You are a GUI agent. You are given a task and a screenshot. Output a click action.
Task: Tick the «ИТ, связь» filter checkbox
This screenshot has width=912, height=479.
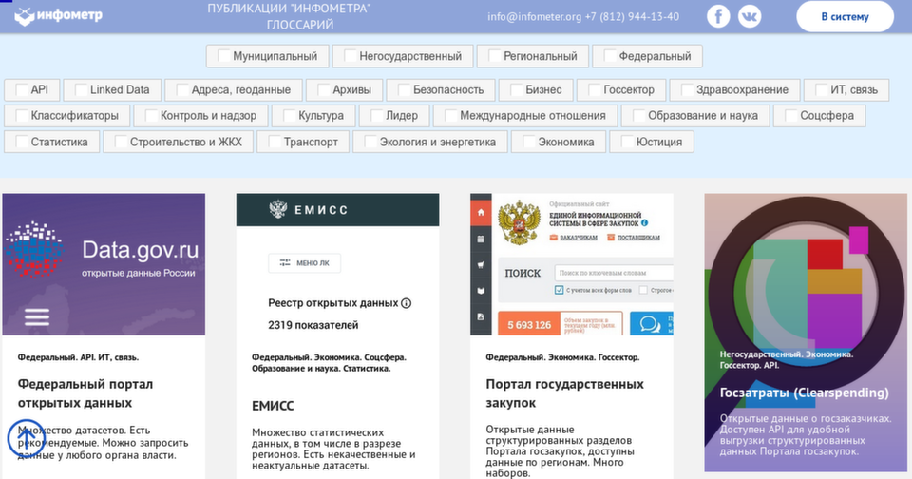(x=821, y=89)
